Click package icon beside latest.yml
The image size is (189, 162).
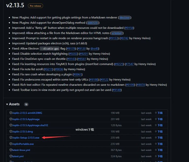coord(11,156)
